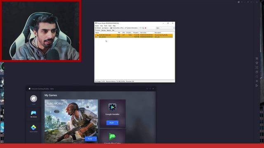Switch to the Network tab

coord(109,30)
